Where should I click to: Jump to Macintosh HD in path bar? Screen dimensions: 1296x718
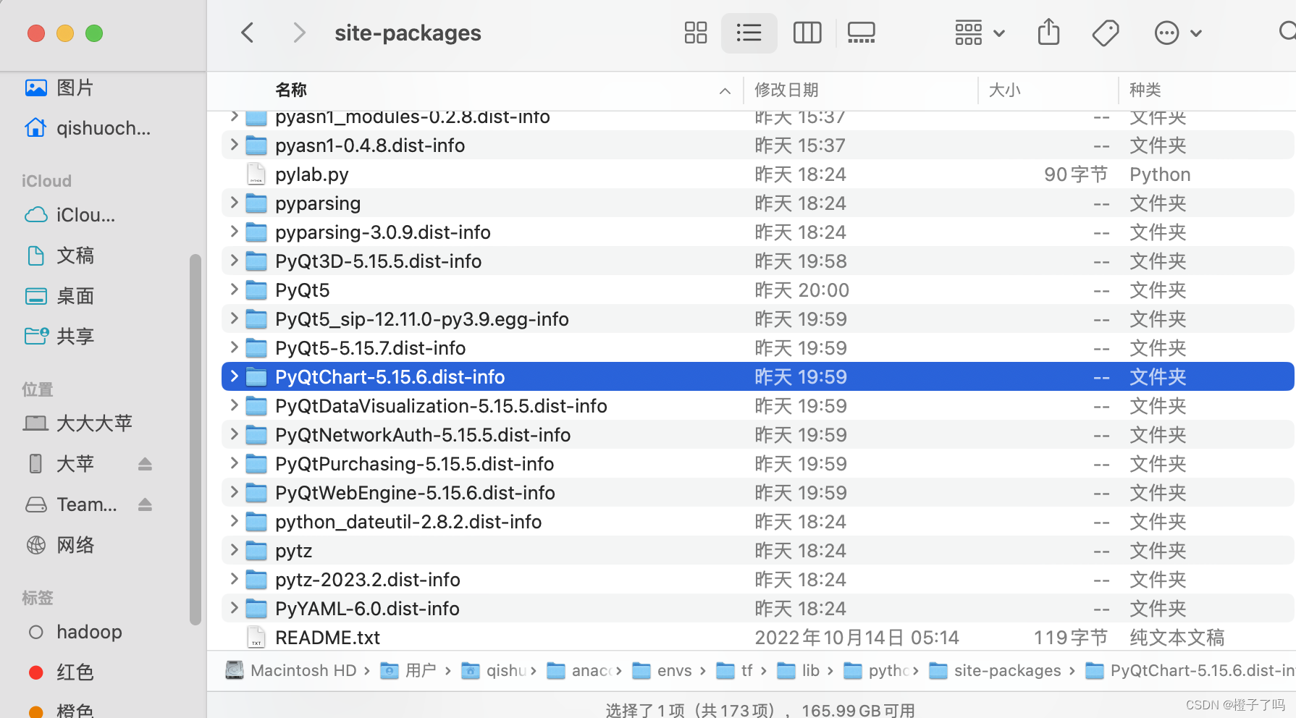pos(291,671)
